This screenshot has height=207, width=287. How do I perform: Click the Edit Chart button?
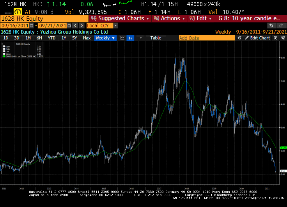257,38
